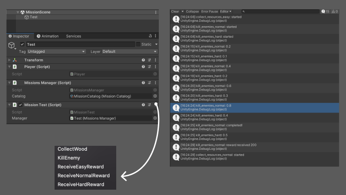This screenshot has width=346, height=195.
Task: Select ReceiveNormalReward from the context menu
Action: tap(83, 175)
